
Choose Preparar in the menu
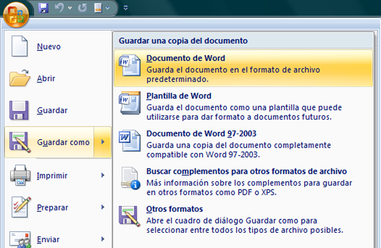pos(53,207)
